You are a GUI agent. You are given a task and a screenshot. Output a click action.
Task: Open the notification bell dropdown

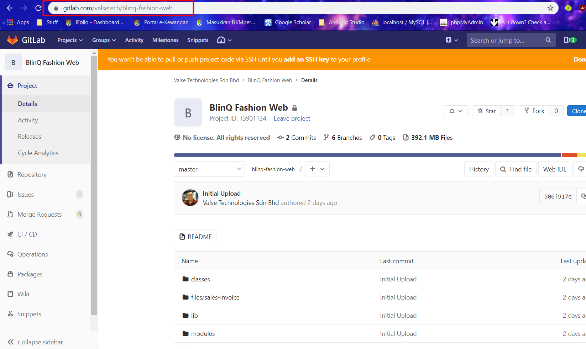(456, 111)
